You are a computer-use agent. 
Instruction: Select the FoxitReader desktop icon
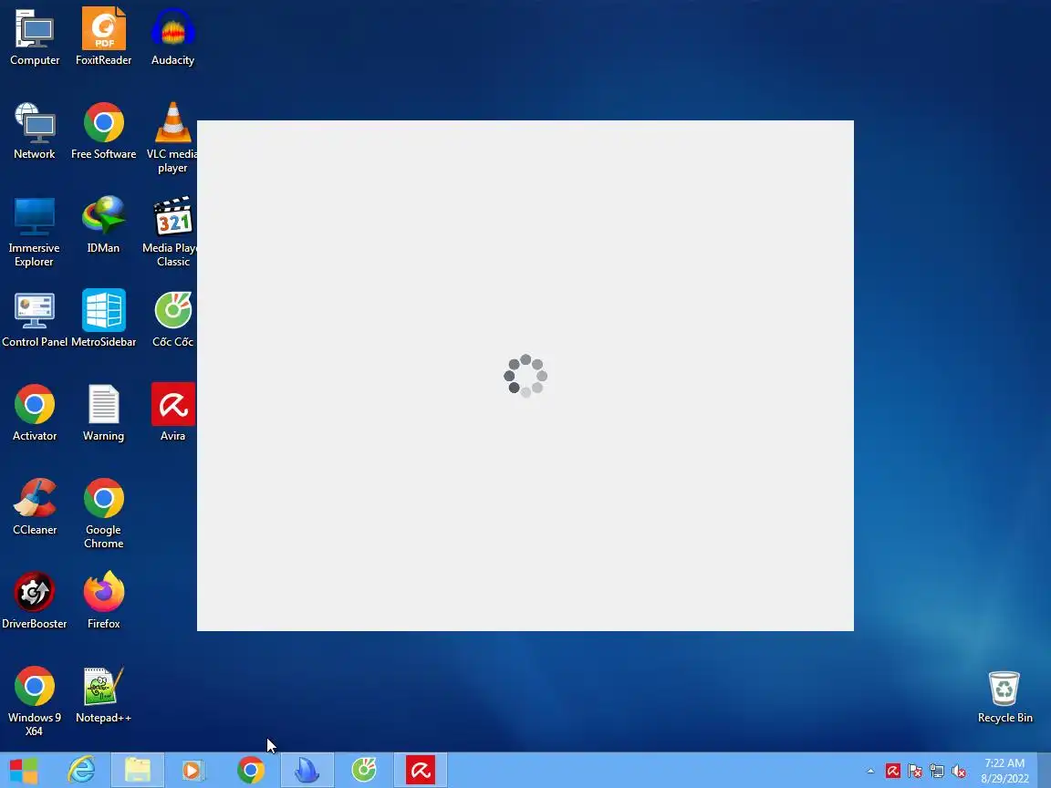[x=103, y=36]
